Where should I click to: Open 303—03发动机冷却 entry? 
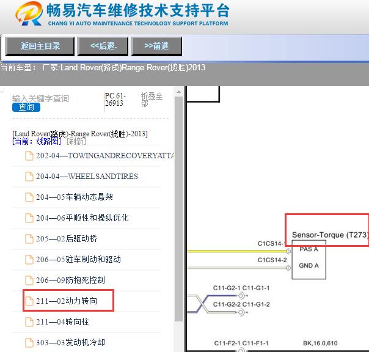(x=70, y=342)
